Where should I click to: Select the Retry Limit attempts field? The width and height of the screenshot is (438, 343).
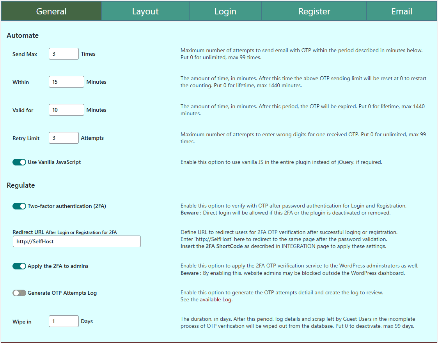(x=64, y=138)
